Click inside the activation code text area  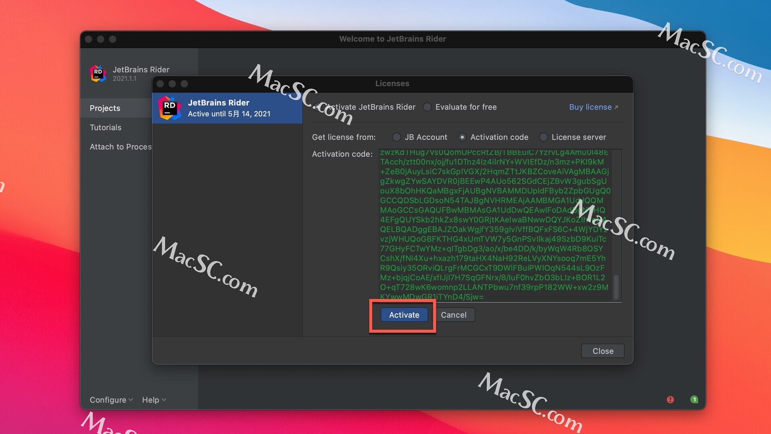pos(494,225)
